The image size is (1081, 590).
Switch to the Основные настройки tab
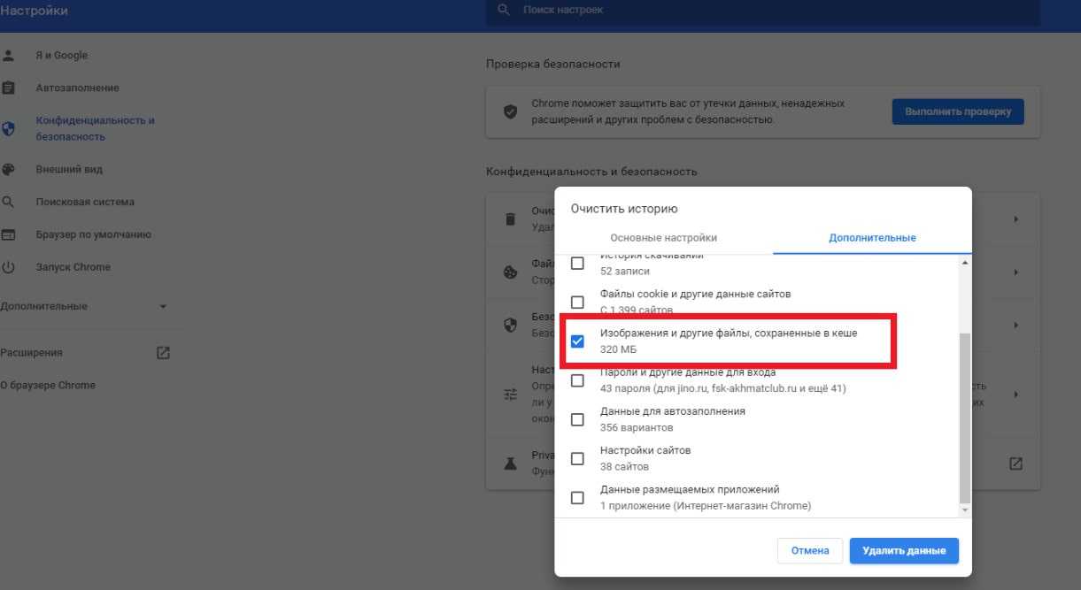point(663,238)
